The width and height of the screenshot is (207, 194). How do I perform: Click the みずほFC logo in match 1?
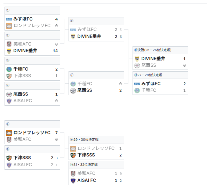[9, 19]
